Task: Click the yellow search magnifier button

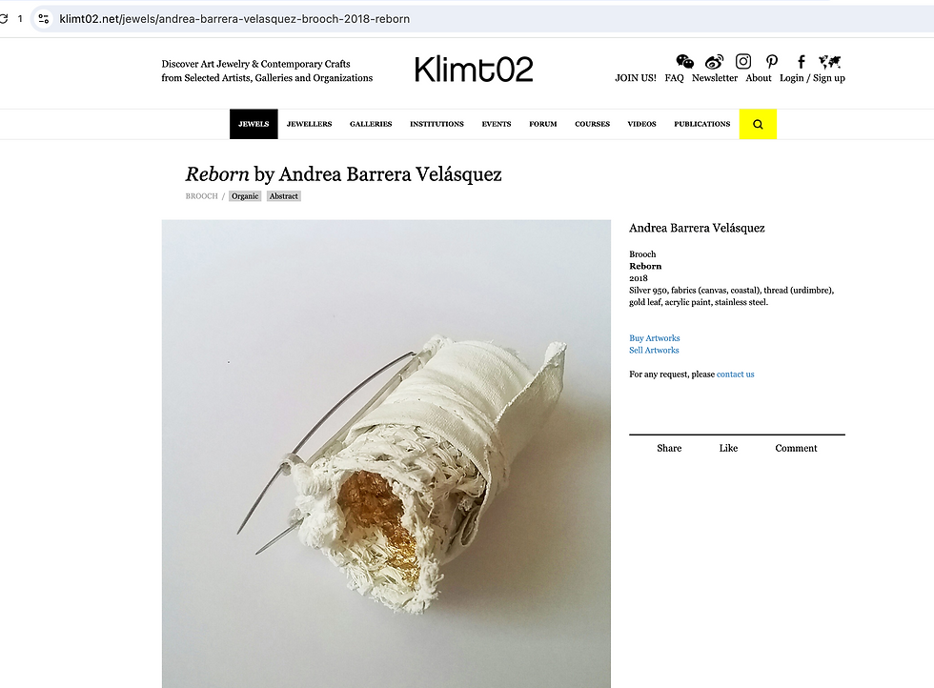Action: point(758,124)
